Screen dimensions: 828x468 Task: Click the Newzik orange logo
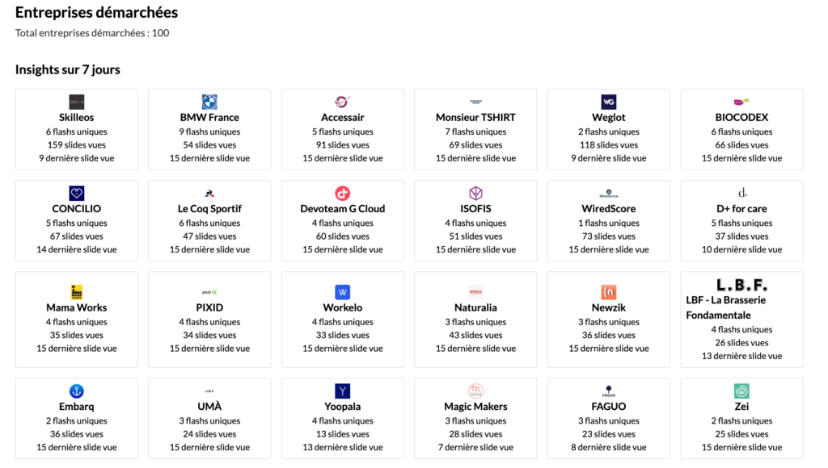coord(609,292)
